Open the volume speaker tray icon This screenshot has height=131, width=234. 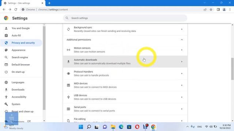pyautogui.click(x=211, y=127)
